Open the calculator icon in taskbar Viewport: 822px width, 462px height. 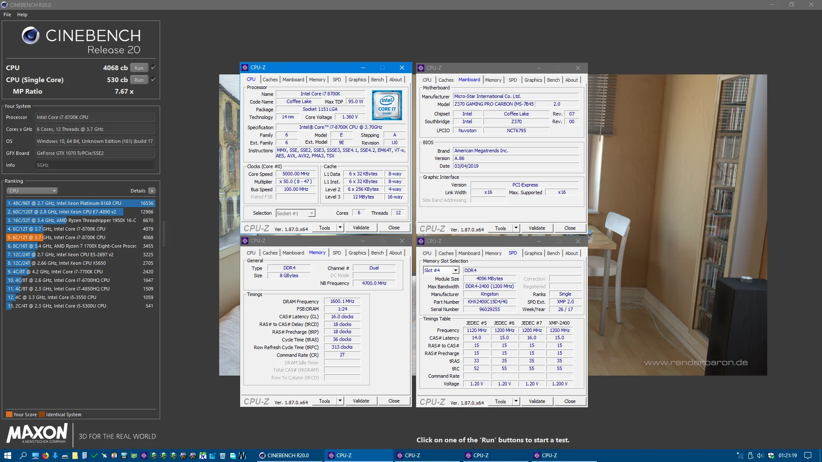tap(85, 456)
